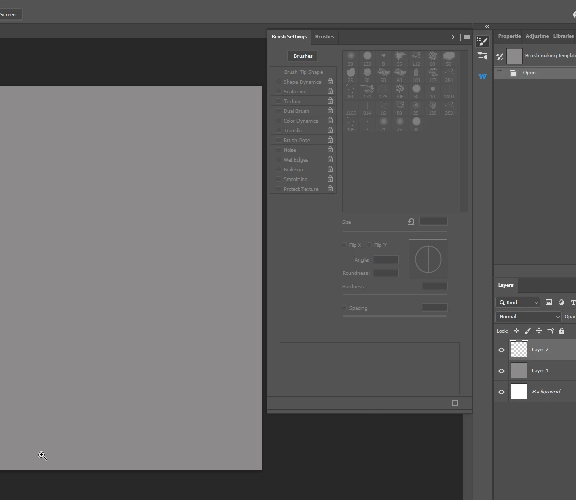Select Layer 1 in Layers panel
The height and width of the screenshot is (500, 576).
pyautogui.click(x=535, y=370)
